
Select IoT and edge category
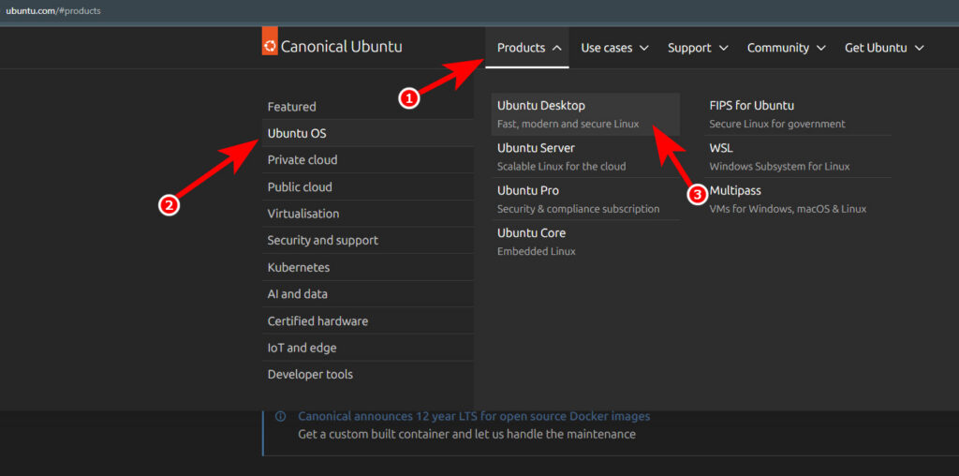tap(367, 349)
